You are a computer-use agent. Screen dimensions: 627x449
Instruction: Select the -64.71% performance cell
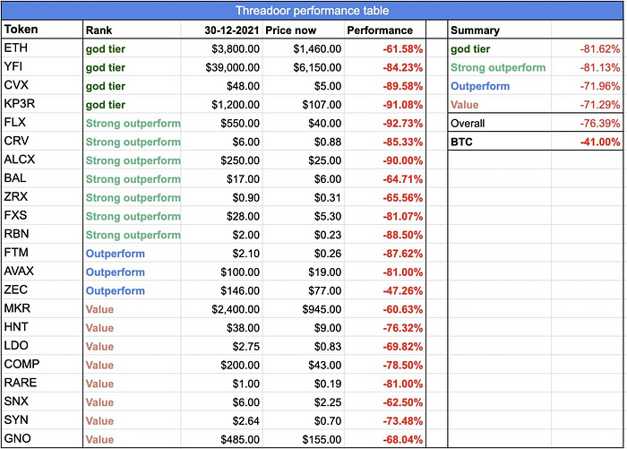[x=384, y=178]
